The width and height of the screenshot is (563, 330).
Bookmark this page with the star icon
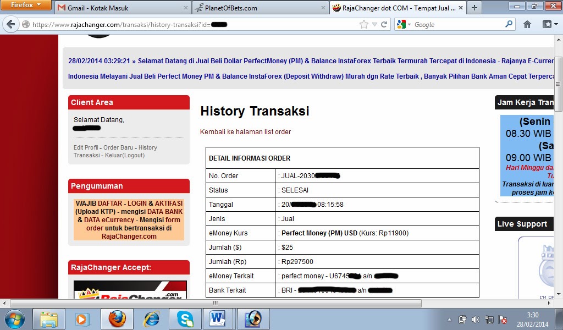pos(364,24)
